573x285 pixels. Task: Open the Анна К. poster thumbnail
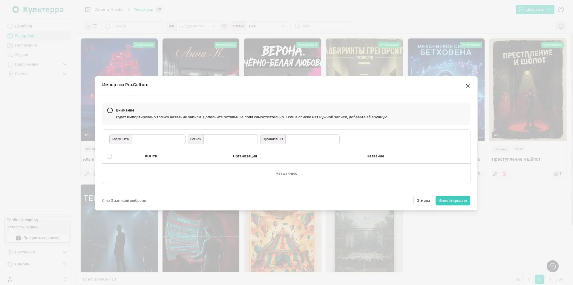pos(201,57)
